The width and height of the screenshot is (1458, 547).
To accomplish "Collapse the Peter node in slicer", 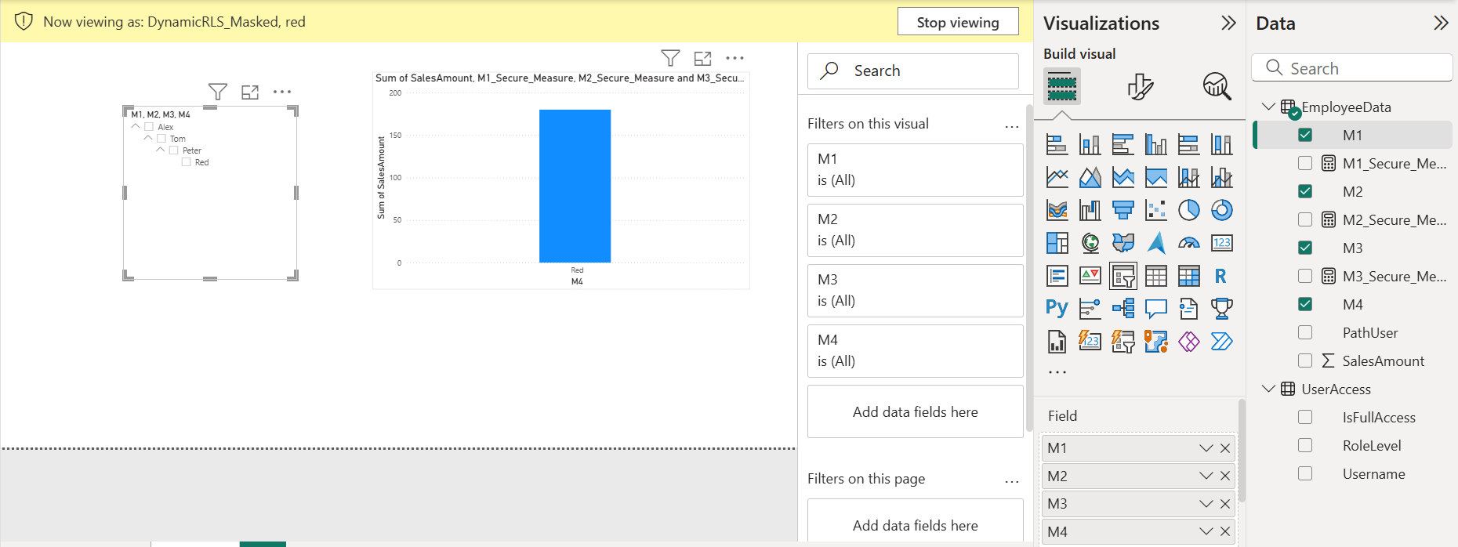I will coord(161,150).
